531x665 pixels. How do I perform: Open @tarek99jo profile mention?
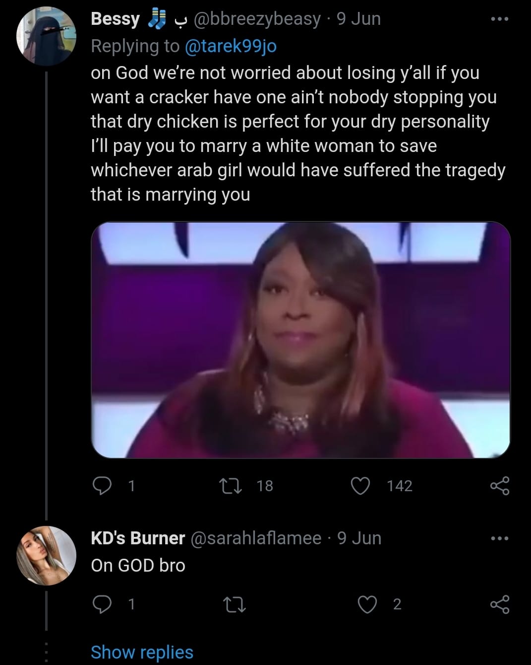click(x=231, y=46)
